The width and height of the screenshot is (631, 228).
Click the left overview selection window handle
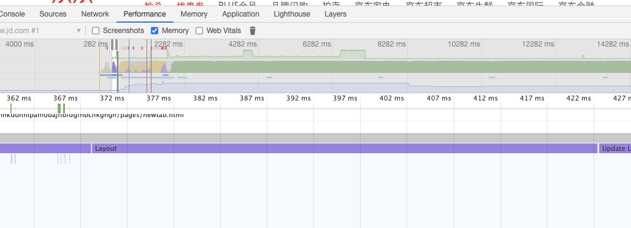coord(112,44)
